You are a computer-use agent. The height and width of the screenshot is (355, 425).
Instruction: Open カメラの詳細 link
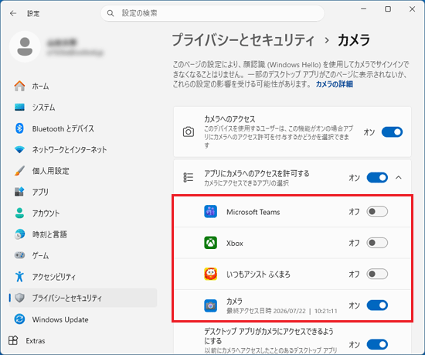coord(334,84)
